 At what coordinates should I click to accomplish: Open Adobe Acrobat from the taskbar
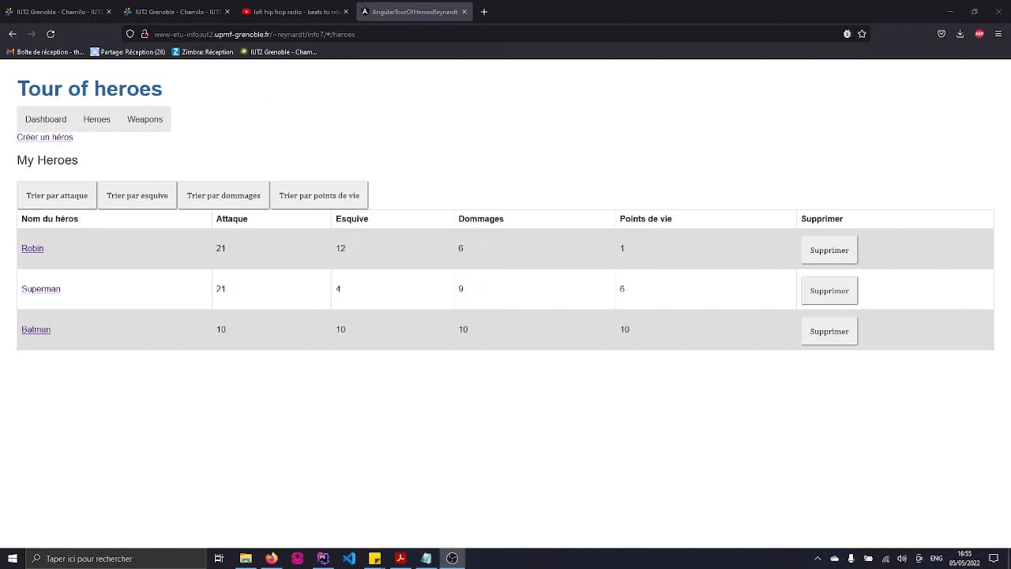pyautogui.click(x=400, y=559)
